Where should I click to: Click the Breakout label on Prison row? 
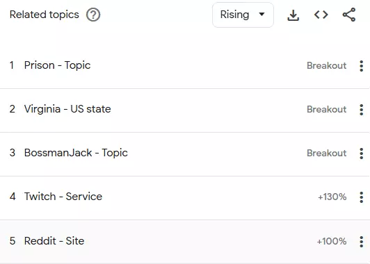tap(327, 65)
